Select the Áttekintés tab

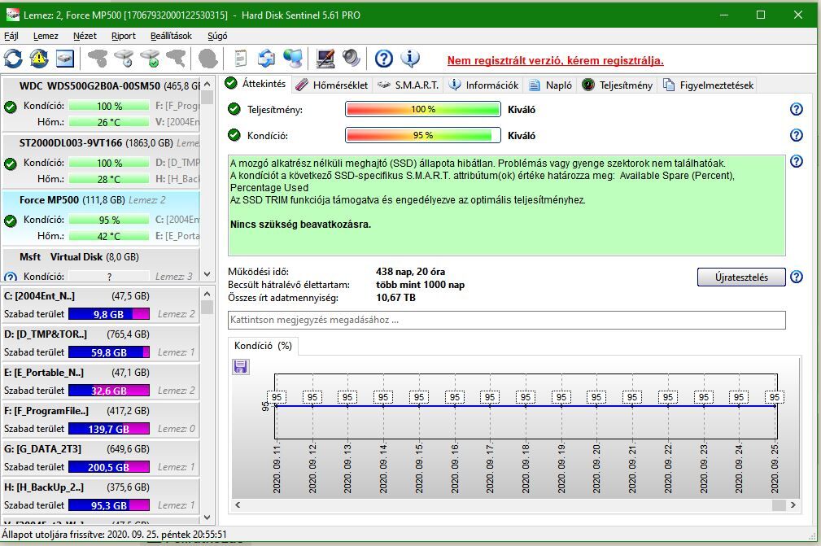(x=255, y=84)
